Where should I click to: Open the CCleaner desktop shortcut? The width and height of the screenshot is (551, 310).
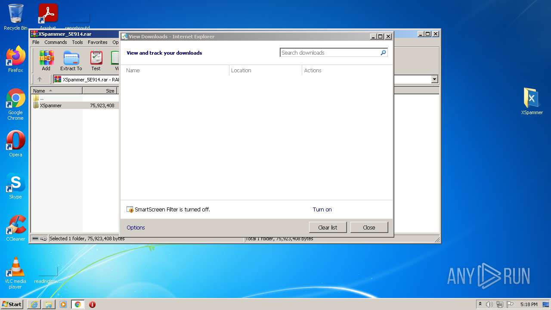click(x=15, y=228)
